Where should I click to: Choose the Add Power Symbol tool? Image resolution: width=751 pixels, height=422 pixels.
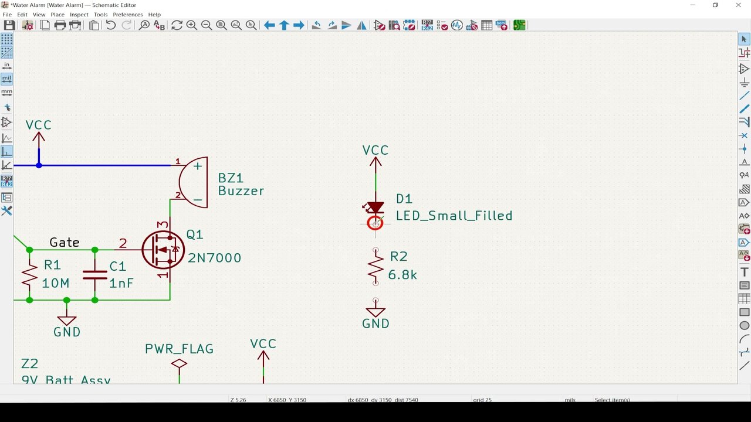click(x=744, y=83)
